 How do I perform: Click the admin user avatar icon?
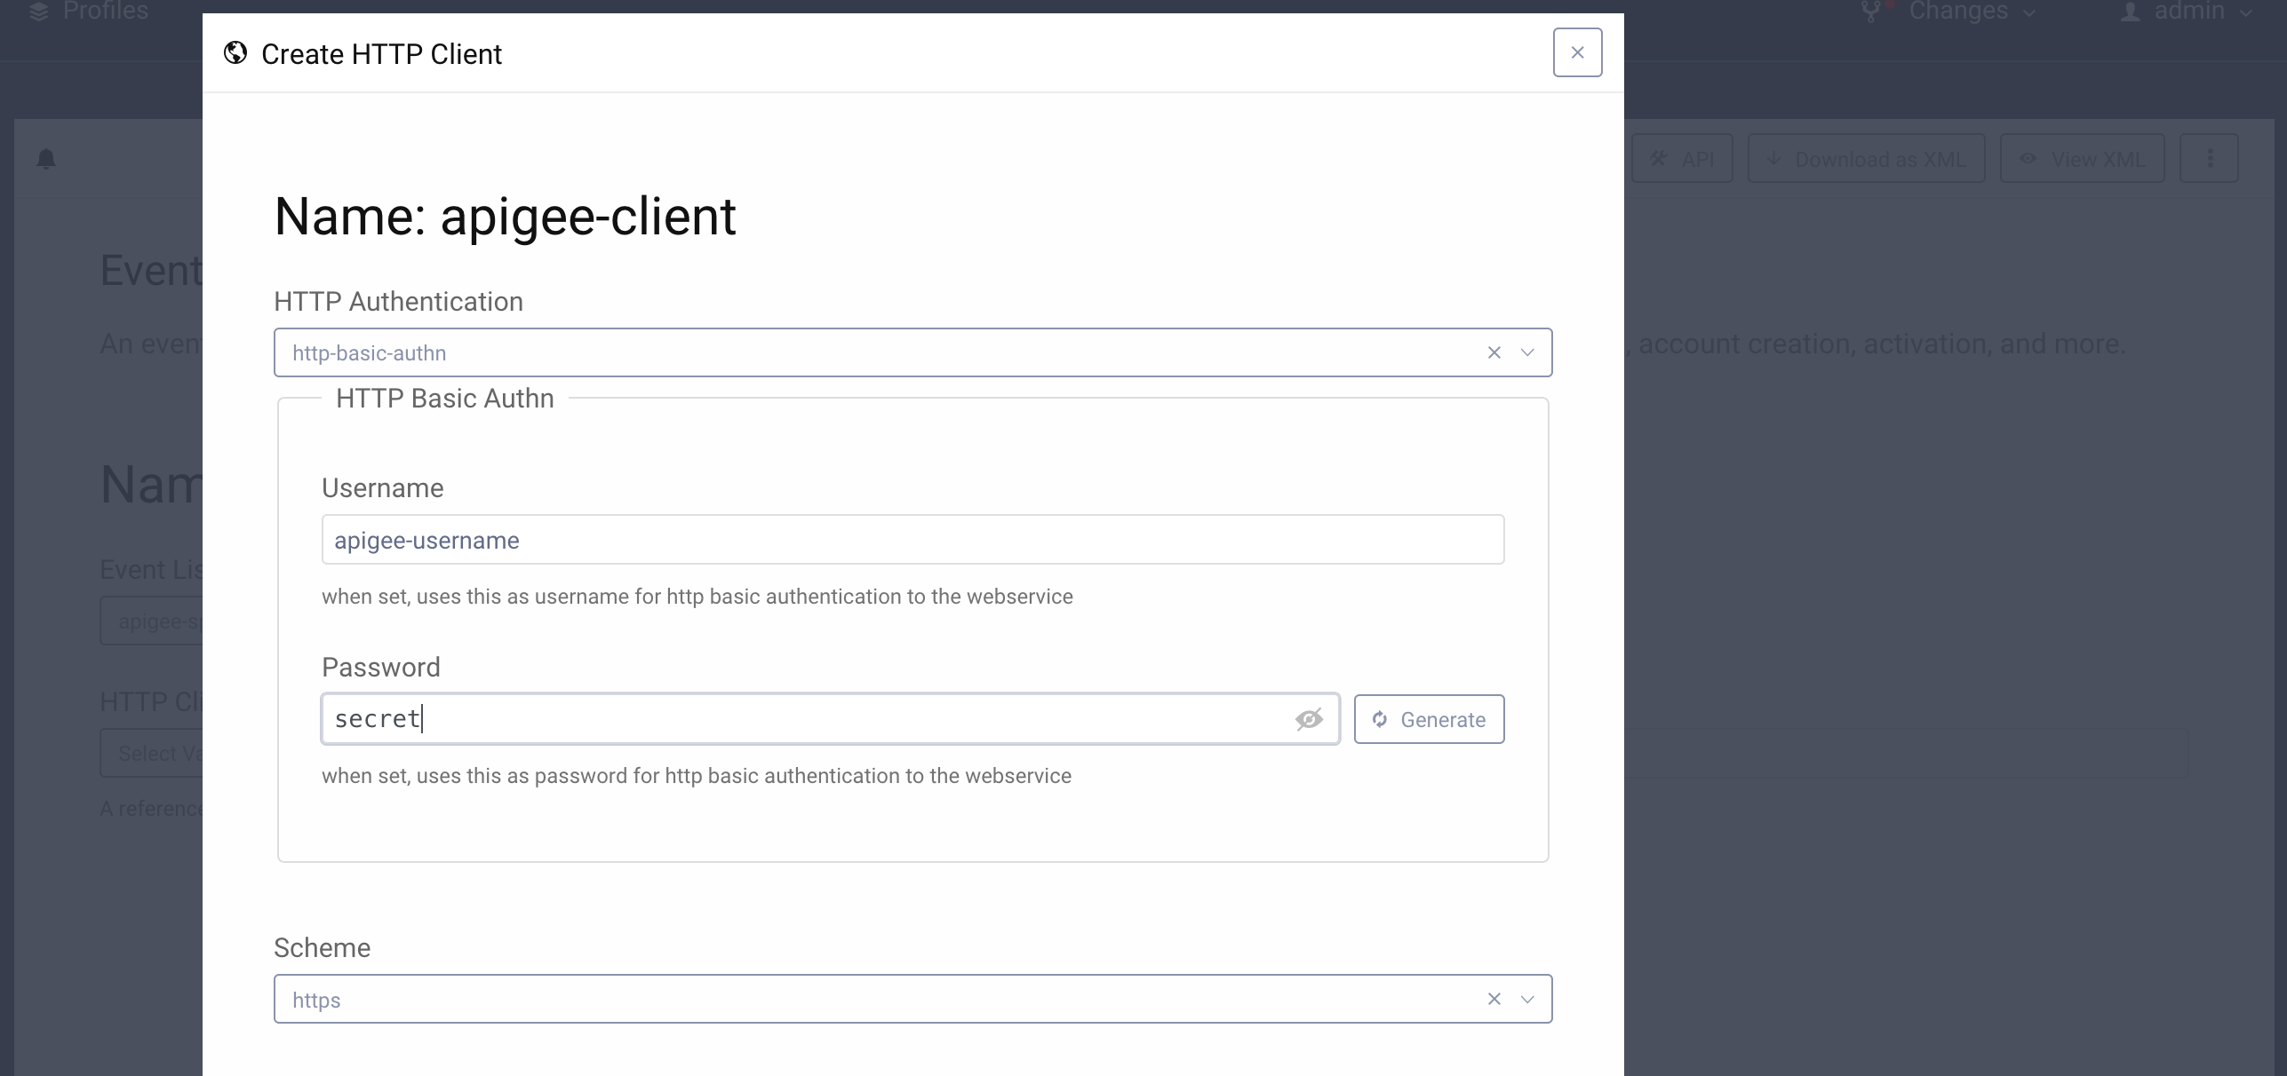click(2129, 12)
